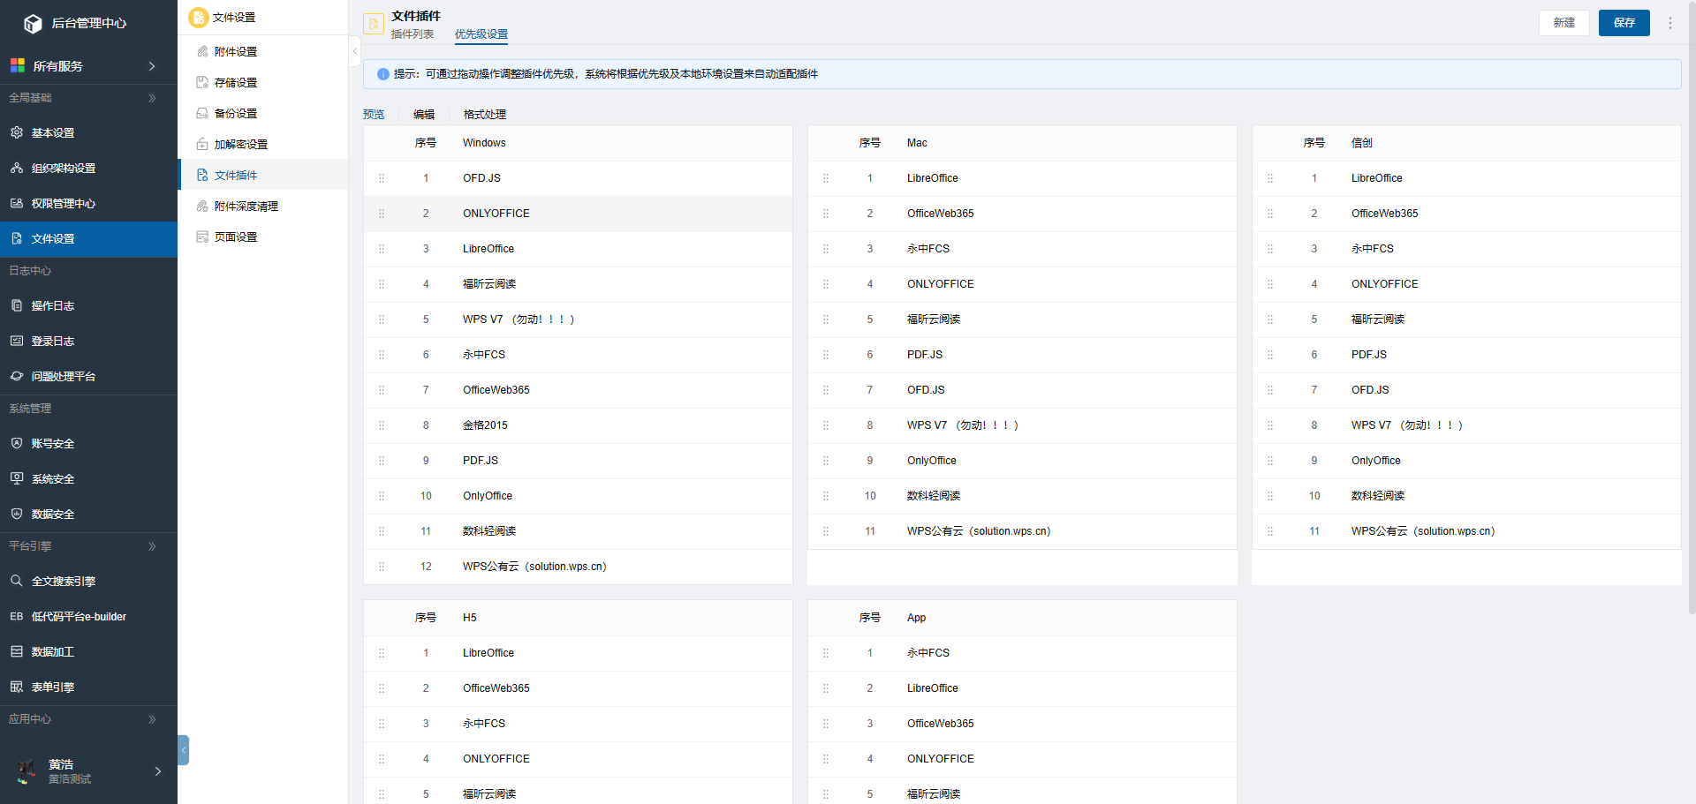
Task: Click the 存储设置 icon
Action: click(202, 82)
